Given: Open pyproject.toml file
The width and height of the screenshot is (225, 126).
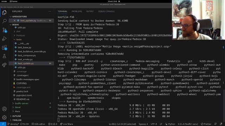Looking at the screenshot, I should click(x=24, y=95).
